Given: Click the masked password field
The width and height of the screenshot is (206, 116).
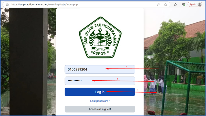Looking at the screenshot, I should (100, 81).
